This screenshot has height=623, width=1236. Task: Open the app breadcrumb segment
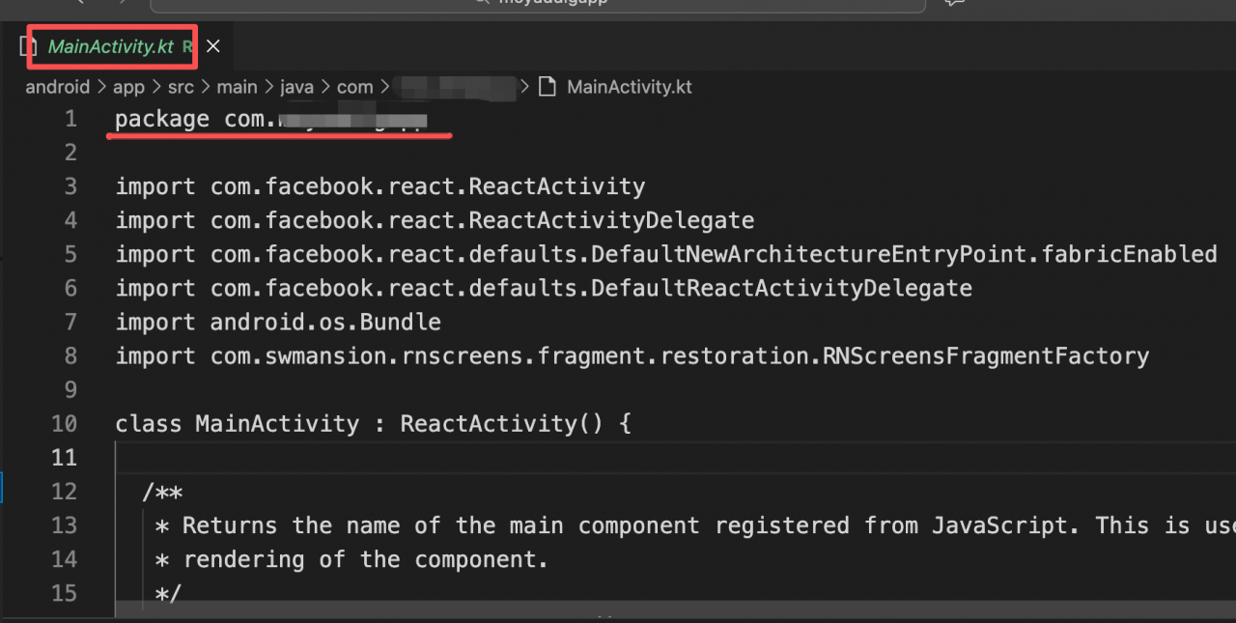pyautogui.click(x=128, y=87)
